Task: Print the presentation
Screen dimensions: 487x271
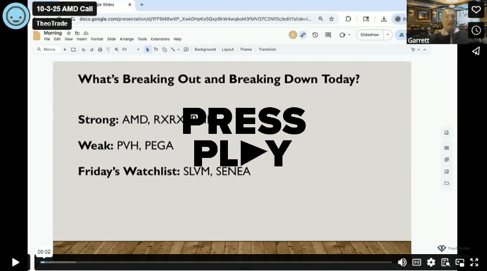Action: (x=100, y=49)
